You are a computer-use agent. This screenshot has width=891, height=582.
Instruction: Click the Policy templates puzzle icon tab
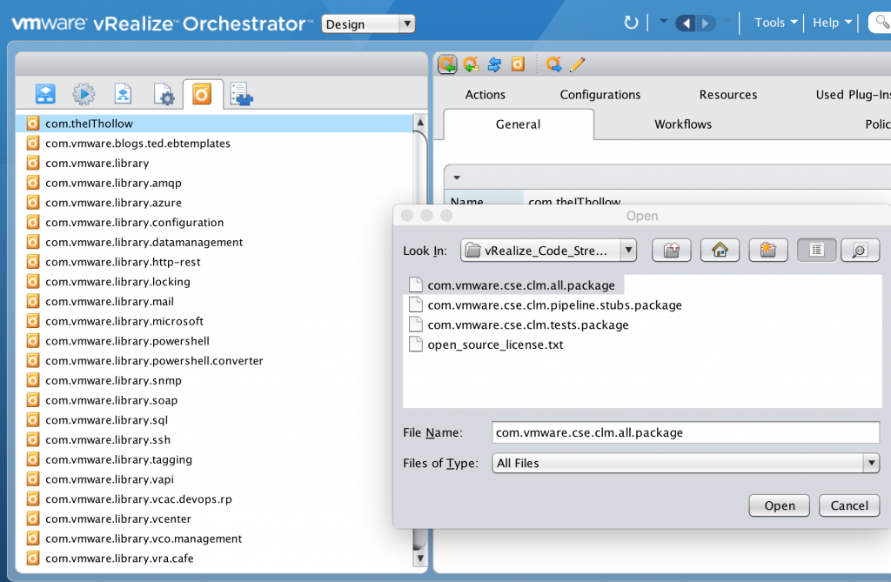(x=241, y=94)
